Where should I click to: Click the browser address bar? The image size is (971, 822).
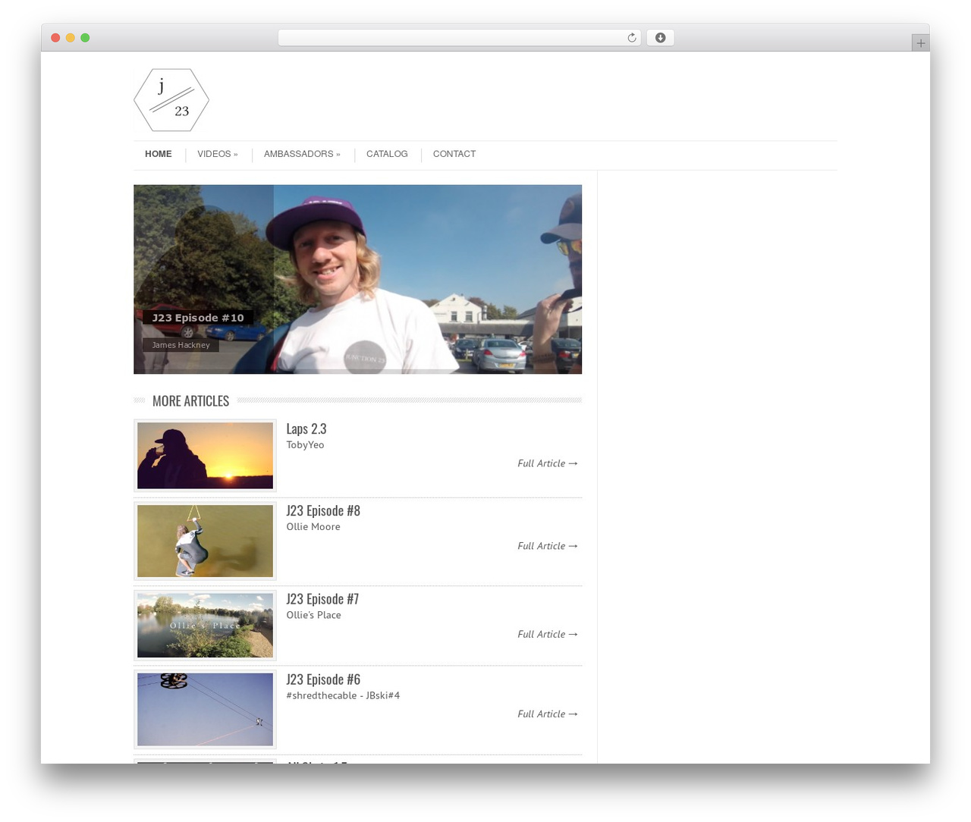pyautogui.click(x=459, y=38)
